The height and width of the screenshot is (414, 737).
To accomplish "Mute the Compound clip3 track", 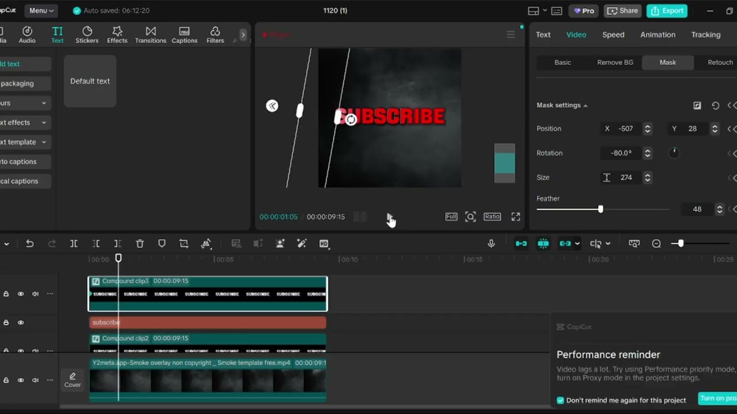I will [35, 294].
